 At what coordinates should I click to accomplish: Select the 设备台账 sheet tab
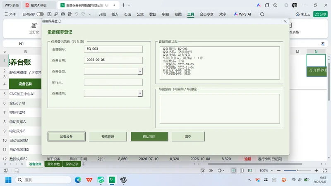click(35, 164)
